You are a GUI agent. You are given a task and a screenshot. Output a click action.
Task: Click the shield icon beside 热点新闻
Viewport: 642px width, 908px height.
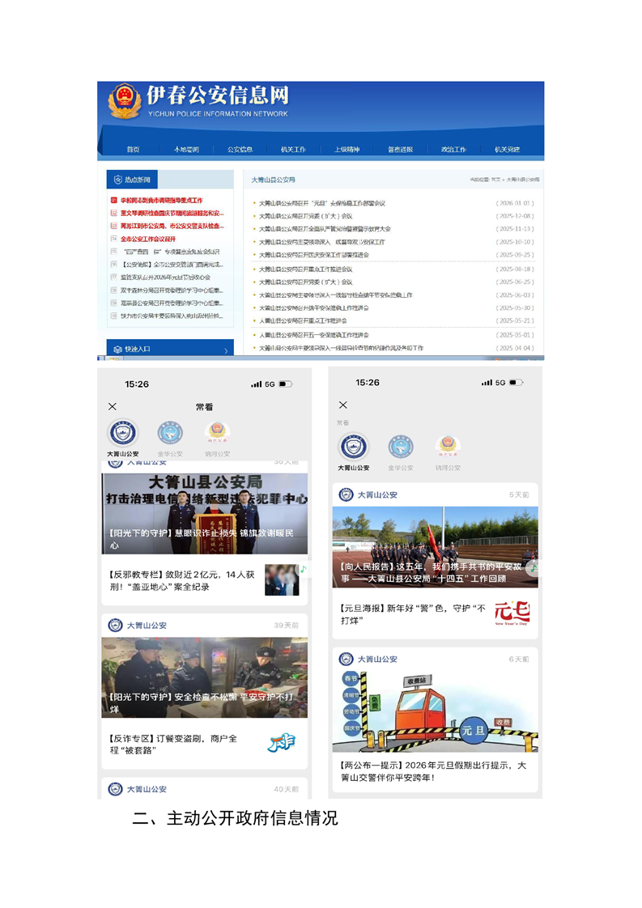tap(117, 180)
